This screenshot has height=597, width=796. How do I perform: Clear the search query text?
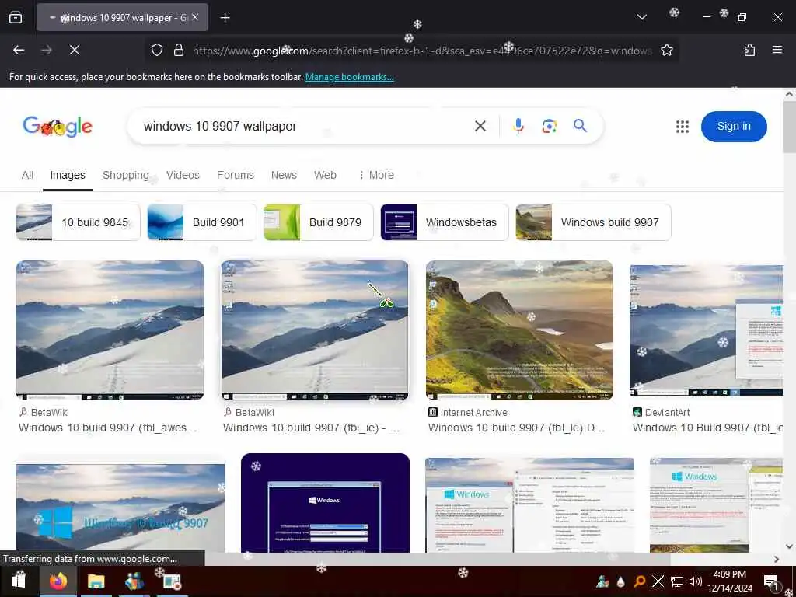coord(480,126)
